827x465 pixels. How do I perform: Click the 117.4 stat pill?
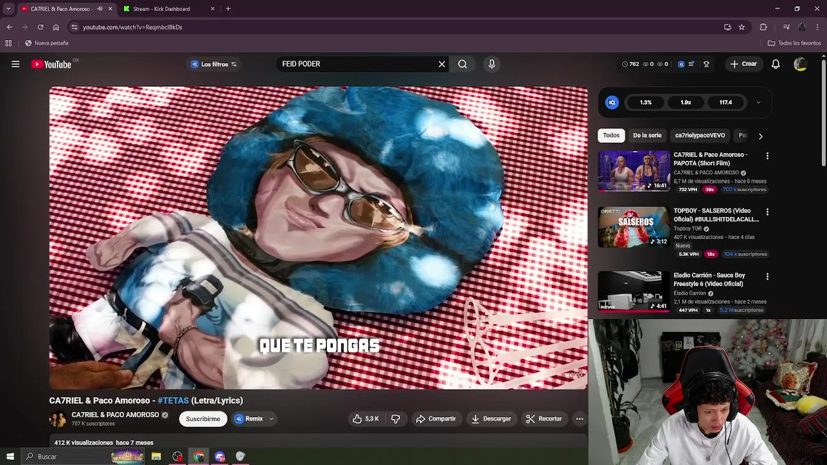click(x=726, y=102)
